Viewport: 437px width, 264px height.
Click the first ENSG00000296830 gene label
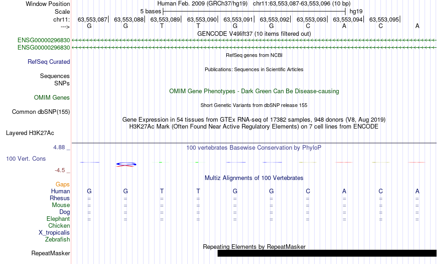click(44, 40)
